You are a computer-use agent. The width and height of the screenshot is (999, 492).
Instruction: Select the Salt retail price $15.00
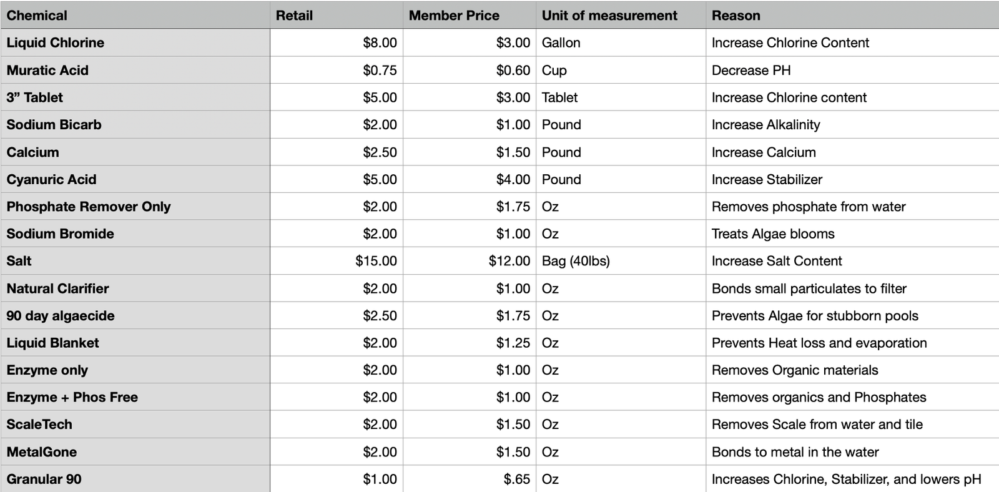(x=376, y=261)
